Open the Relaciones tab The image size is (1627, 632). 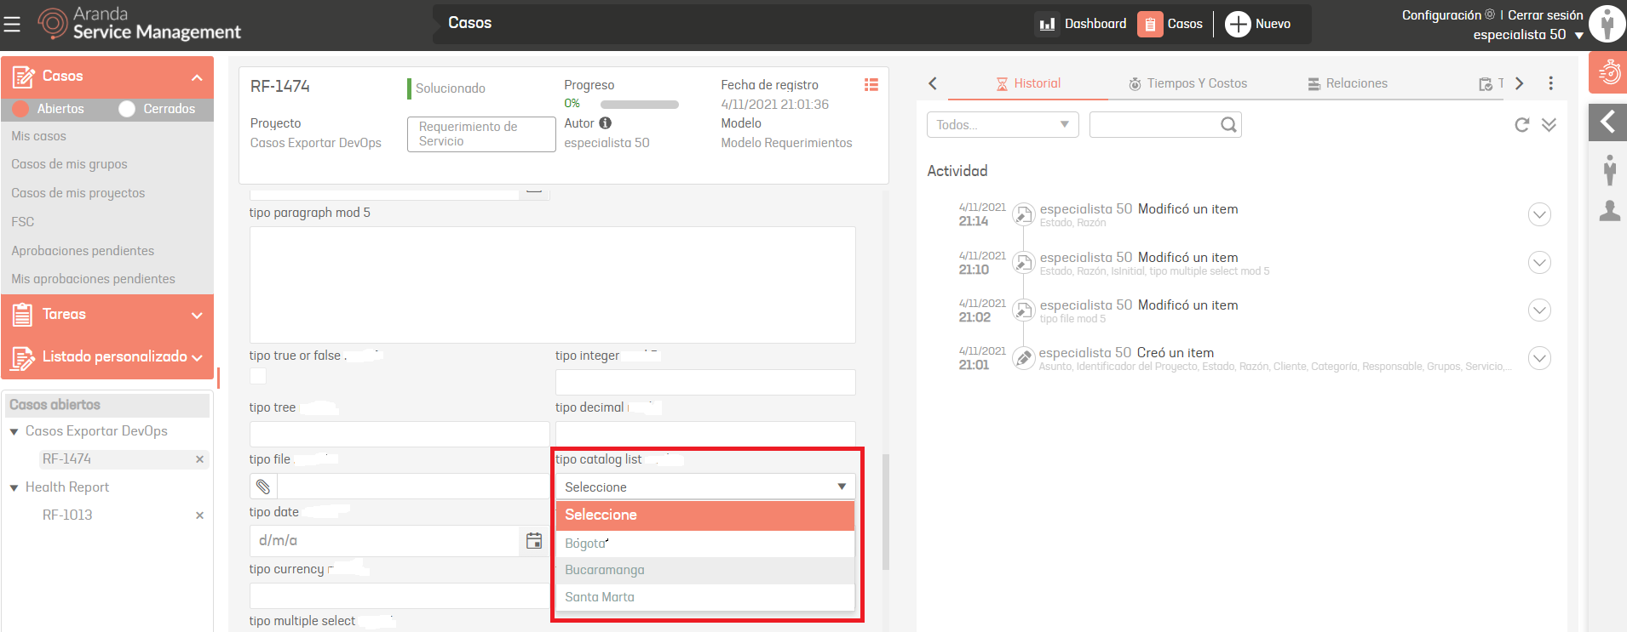[1348, 83]
